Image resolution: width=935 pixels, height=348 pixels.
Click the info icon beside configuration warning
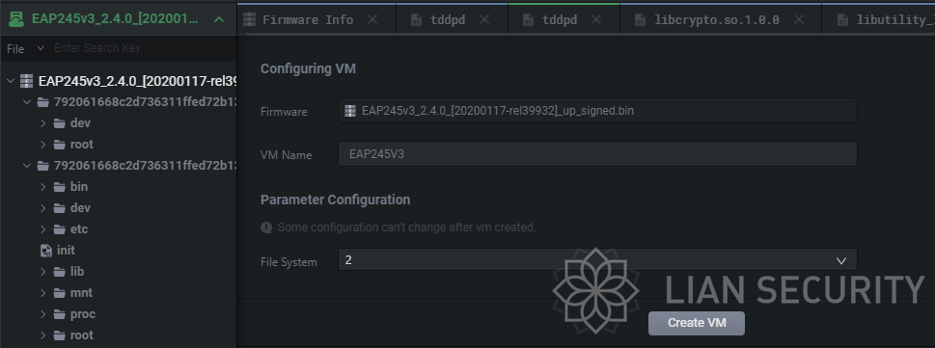266,228
